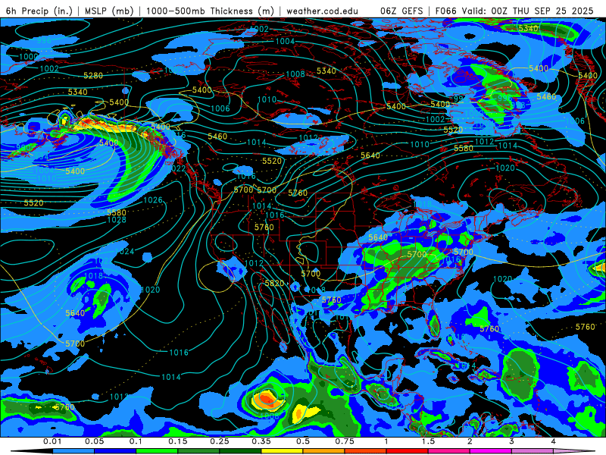
Task: Click the weather.cod.edu source text
Action: [x=322, y=11]
